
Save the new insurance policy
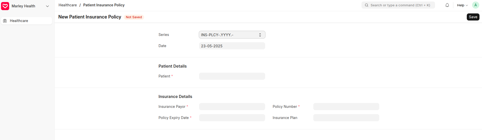[473, 17]
